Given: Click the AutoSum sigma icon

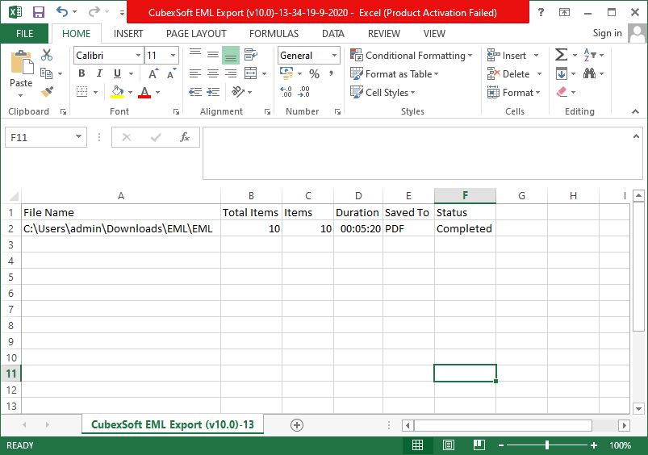Looking at the screenshot, I should point(561,56).
